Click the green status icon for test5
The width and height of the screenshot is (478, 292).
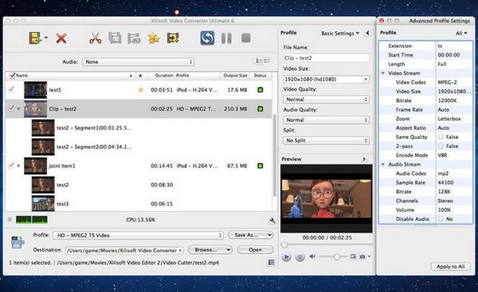[260, 90]
